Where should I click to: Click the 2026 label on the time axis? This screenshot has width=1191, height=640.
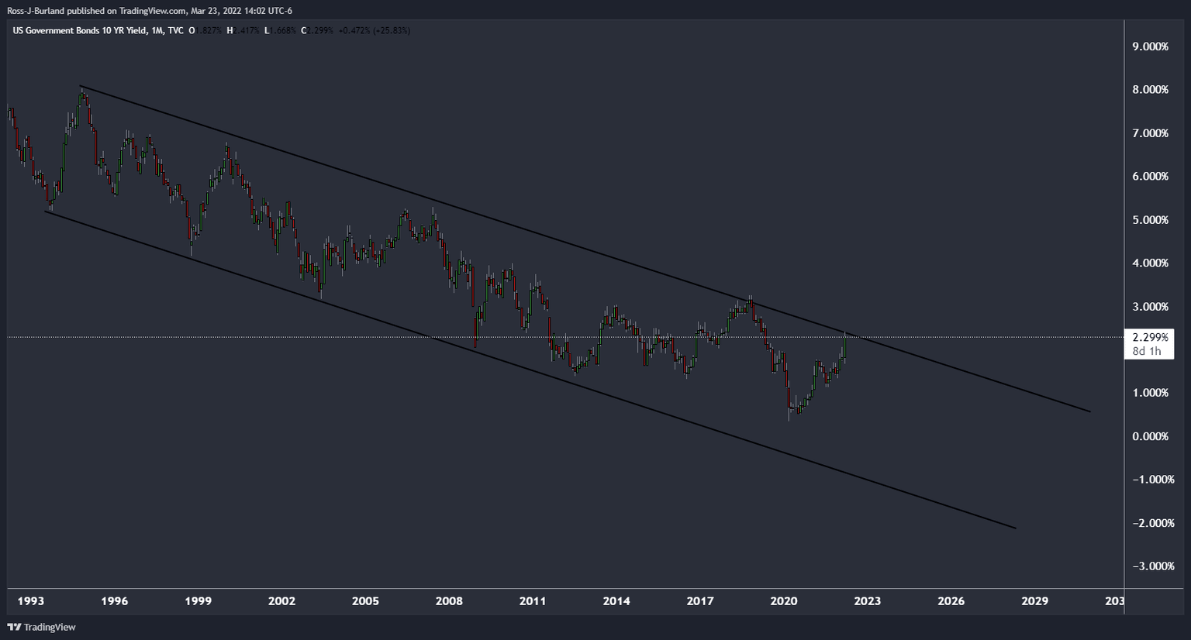(951, 601)
